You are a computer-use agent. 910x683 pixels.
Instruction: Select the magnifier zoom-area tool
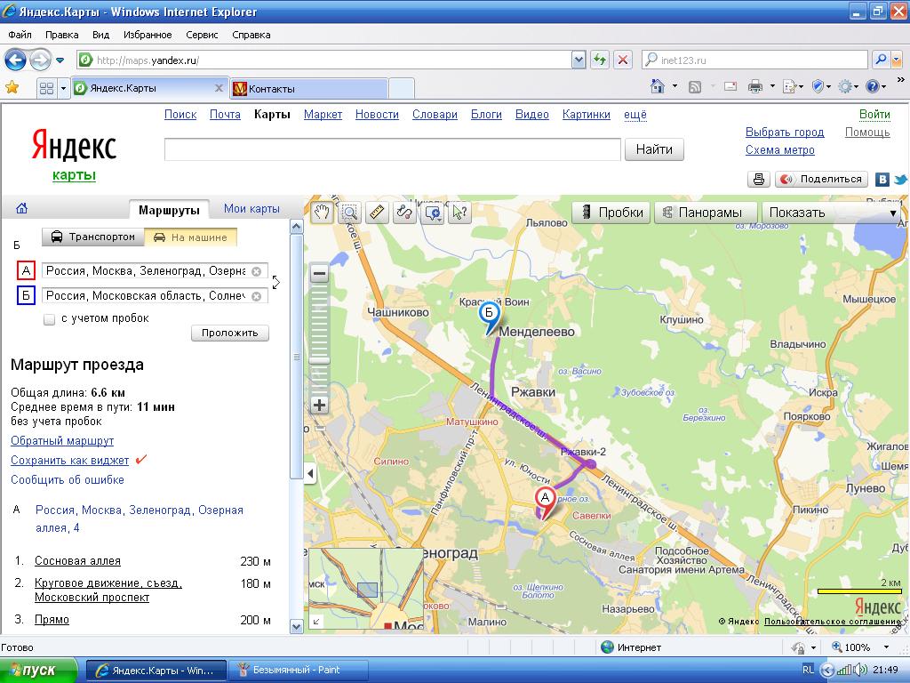350,213
